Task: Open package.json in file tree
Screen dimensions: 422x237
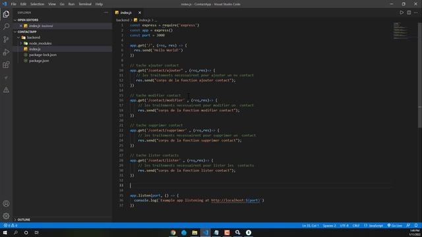Action: pyautogui.click(x=39, y=61)
